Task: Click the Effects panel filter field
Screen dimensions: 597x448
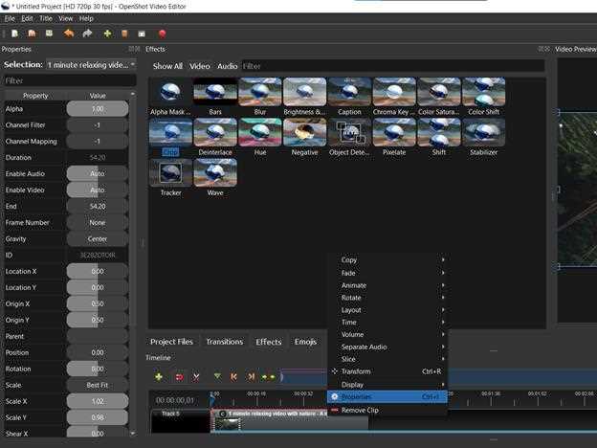Action: 392,66
